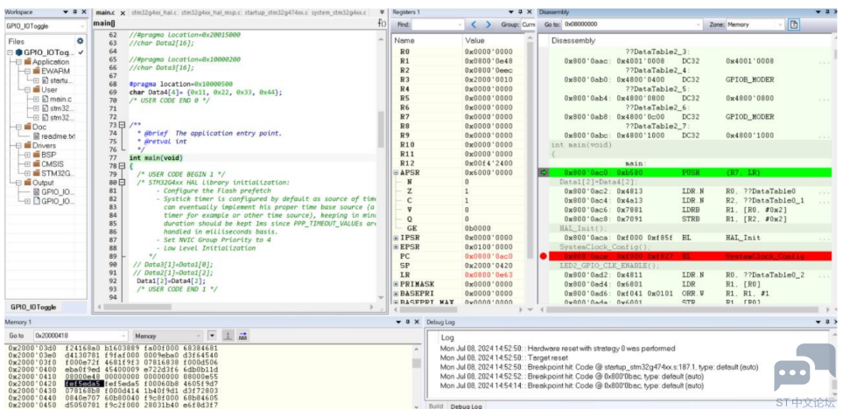Viewport: 843px width, 416px height.
Task: Go to next register search match arrow
Action: (488, 24)
